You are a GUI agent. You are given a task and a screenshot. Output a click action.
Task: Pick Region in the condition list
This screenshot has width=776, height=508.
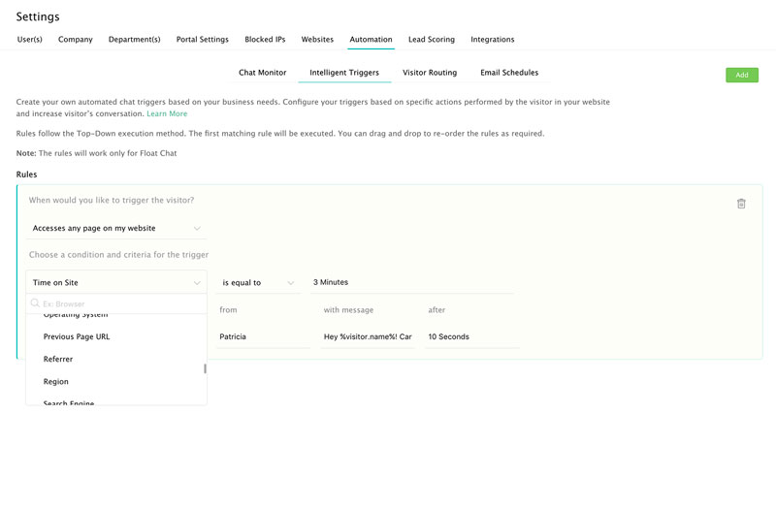(116, 382)
